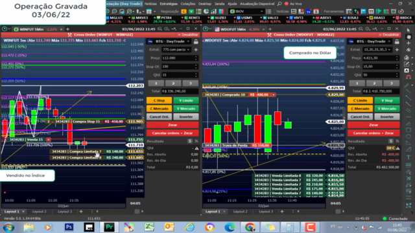Click the search magnifier icon in menu bar

click(x=279, y=4)
